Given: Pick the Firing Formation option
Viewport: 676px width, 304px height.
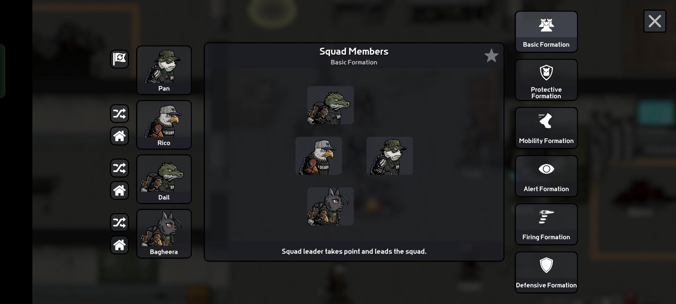Looking at the screenshot, I should [546, 224].
